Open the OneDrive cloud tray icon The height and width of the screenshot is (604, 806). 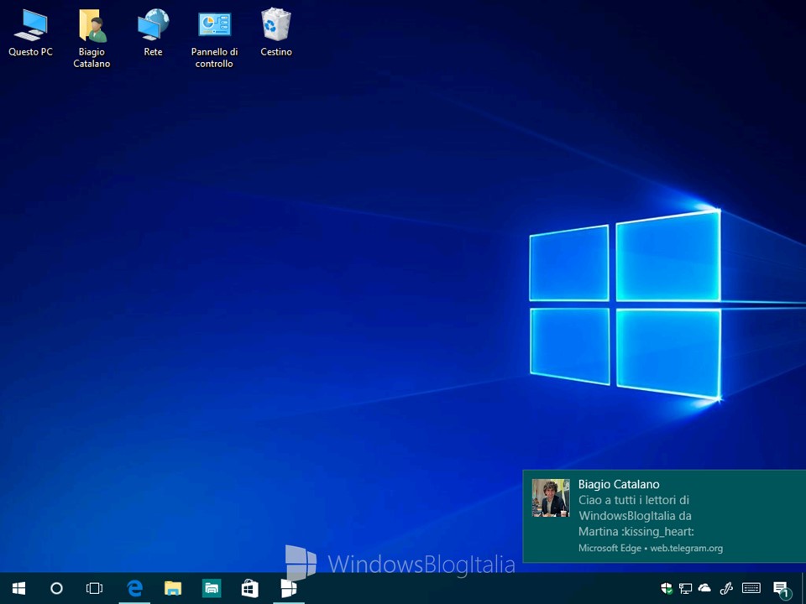click(x=704, y=588)
